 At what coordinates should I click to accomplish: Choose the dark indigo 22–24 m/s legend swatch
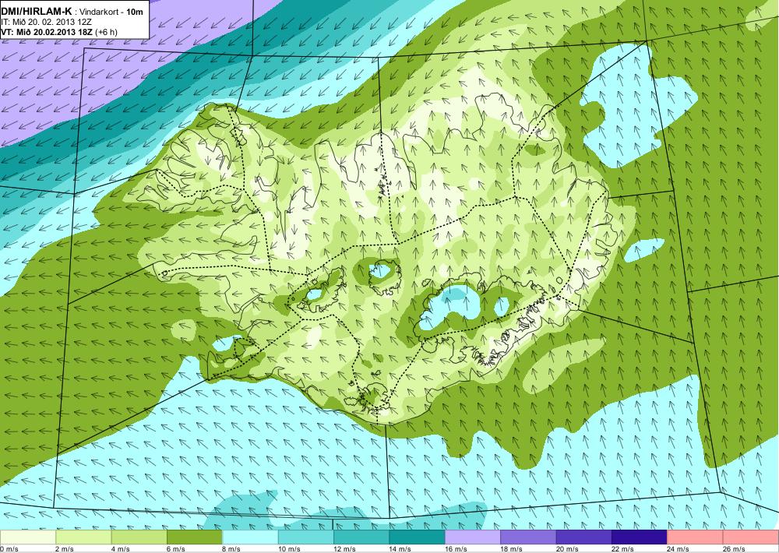tap(640, 537)
